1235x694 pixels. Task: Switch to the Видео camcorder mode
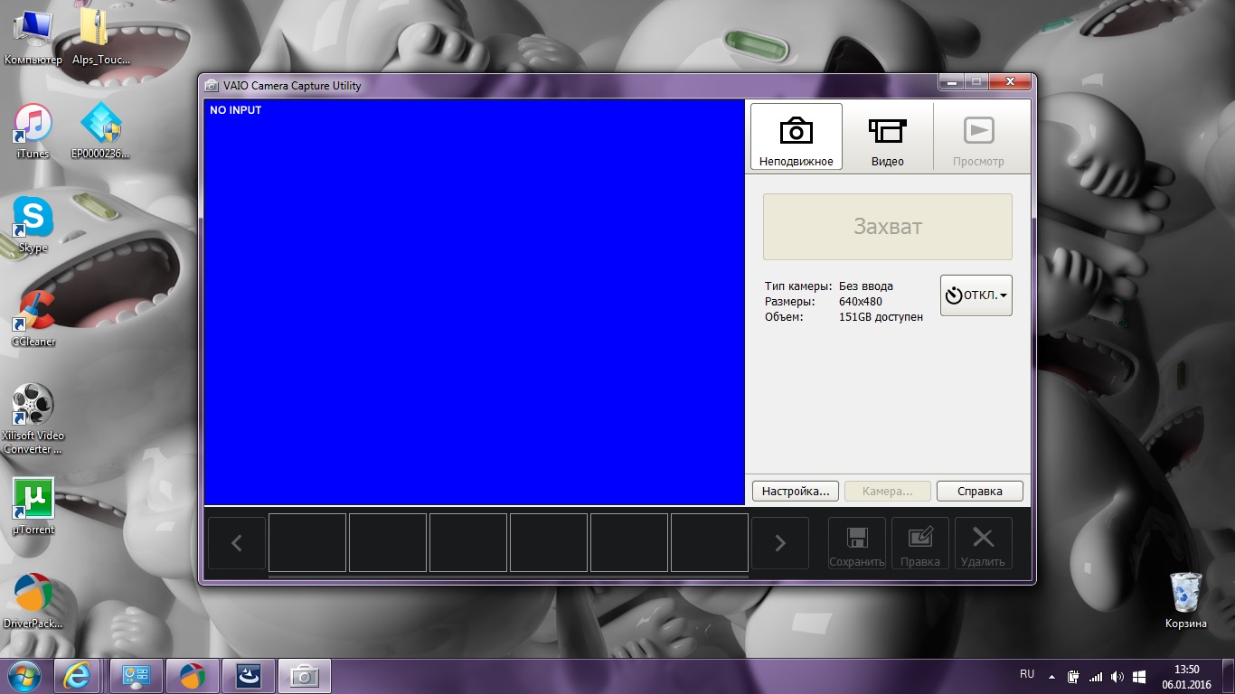887,136
